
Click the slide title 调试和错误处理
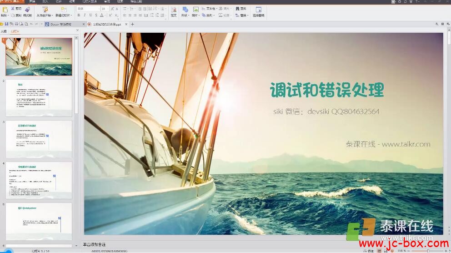click(x=327, y=90)
